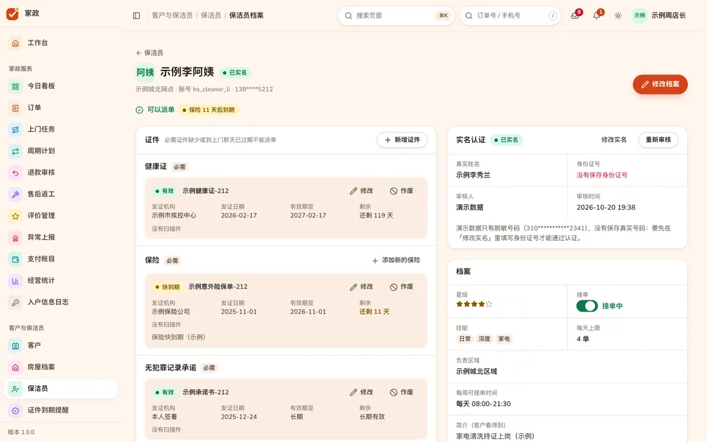The width and height of the screenshot is (707, 442).
Task: Click the 快到期 status badge
Action: point(167,287)
